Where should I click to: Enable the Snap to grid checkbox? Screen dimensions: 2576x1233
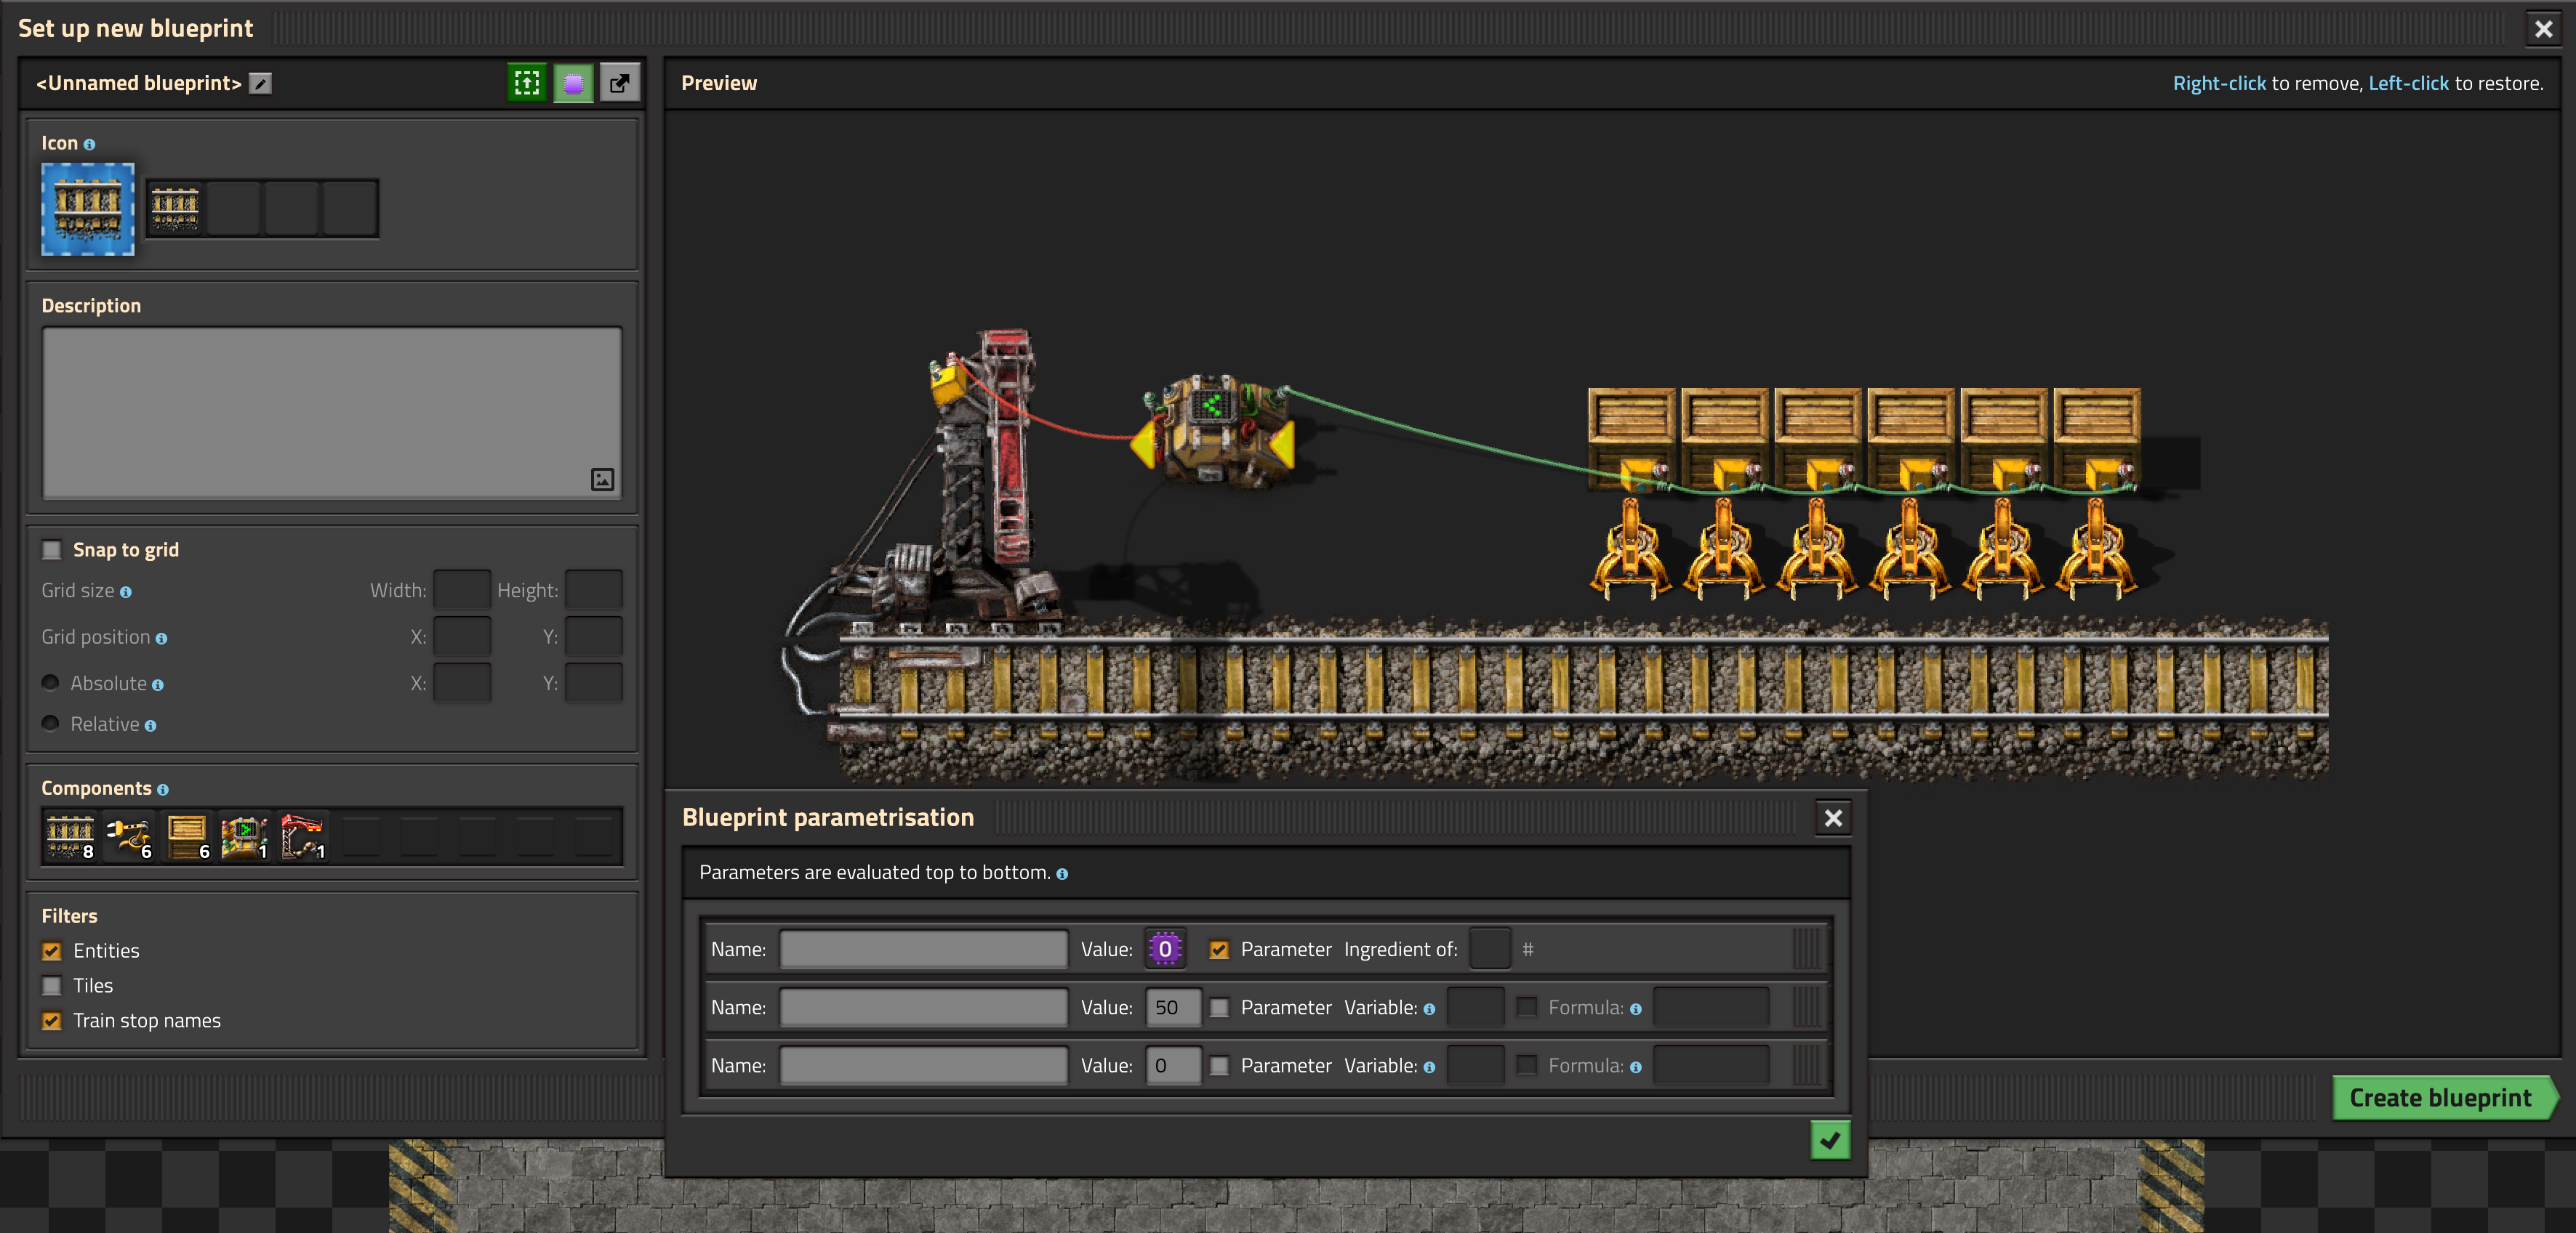tap(52, 549)
